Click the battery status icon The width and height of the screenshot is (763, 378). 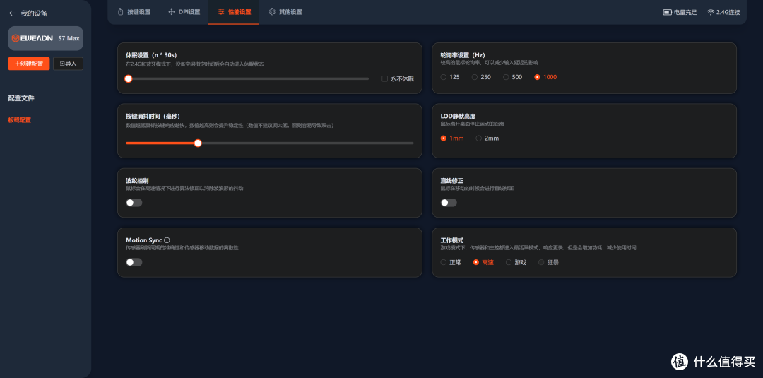667,12
